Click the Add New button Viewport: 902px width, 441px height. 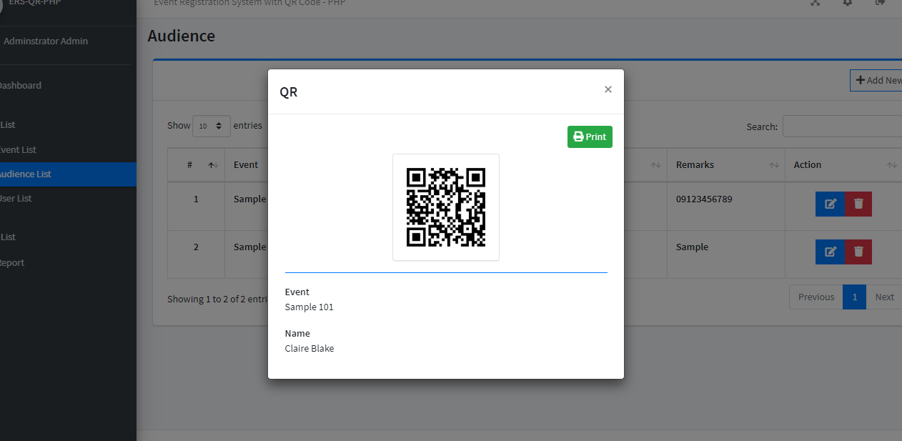[876, 80]
